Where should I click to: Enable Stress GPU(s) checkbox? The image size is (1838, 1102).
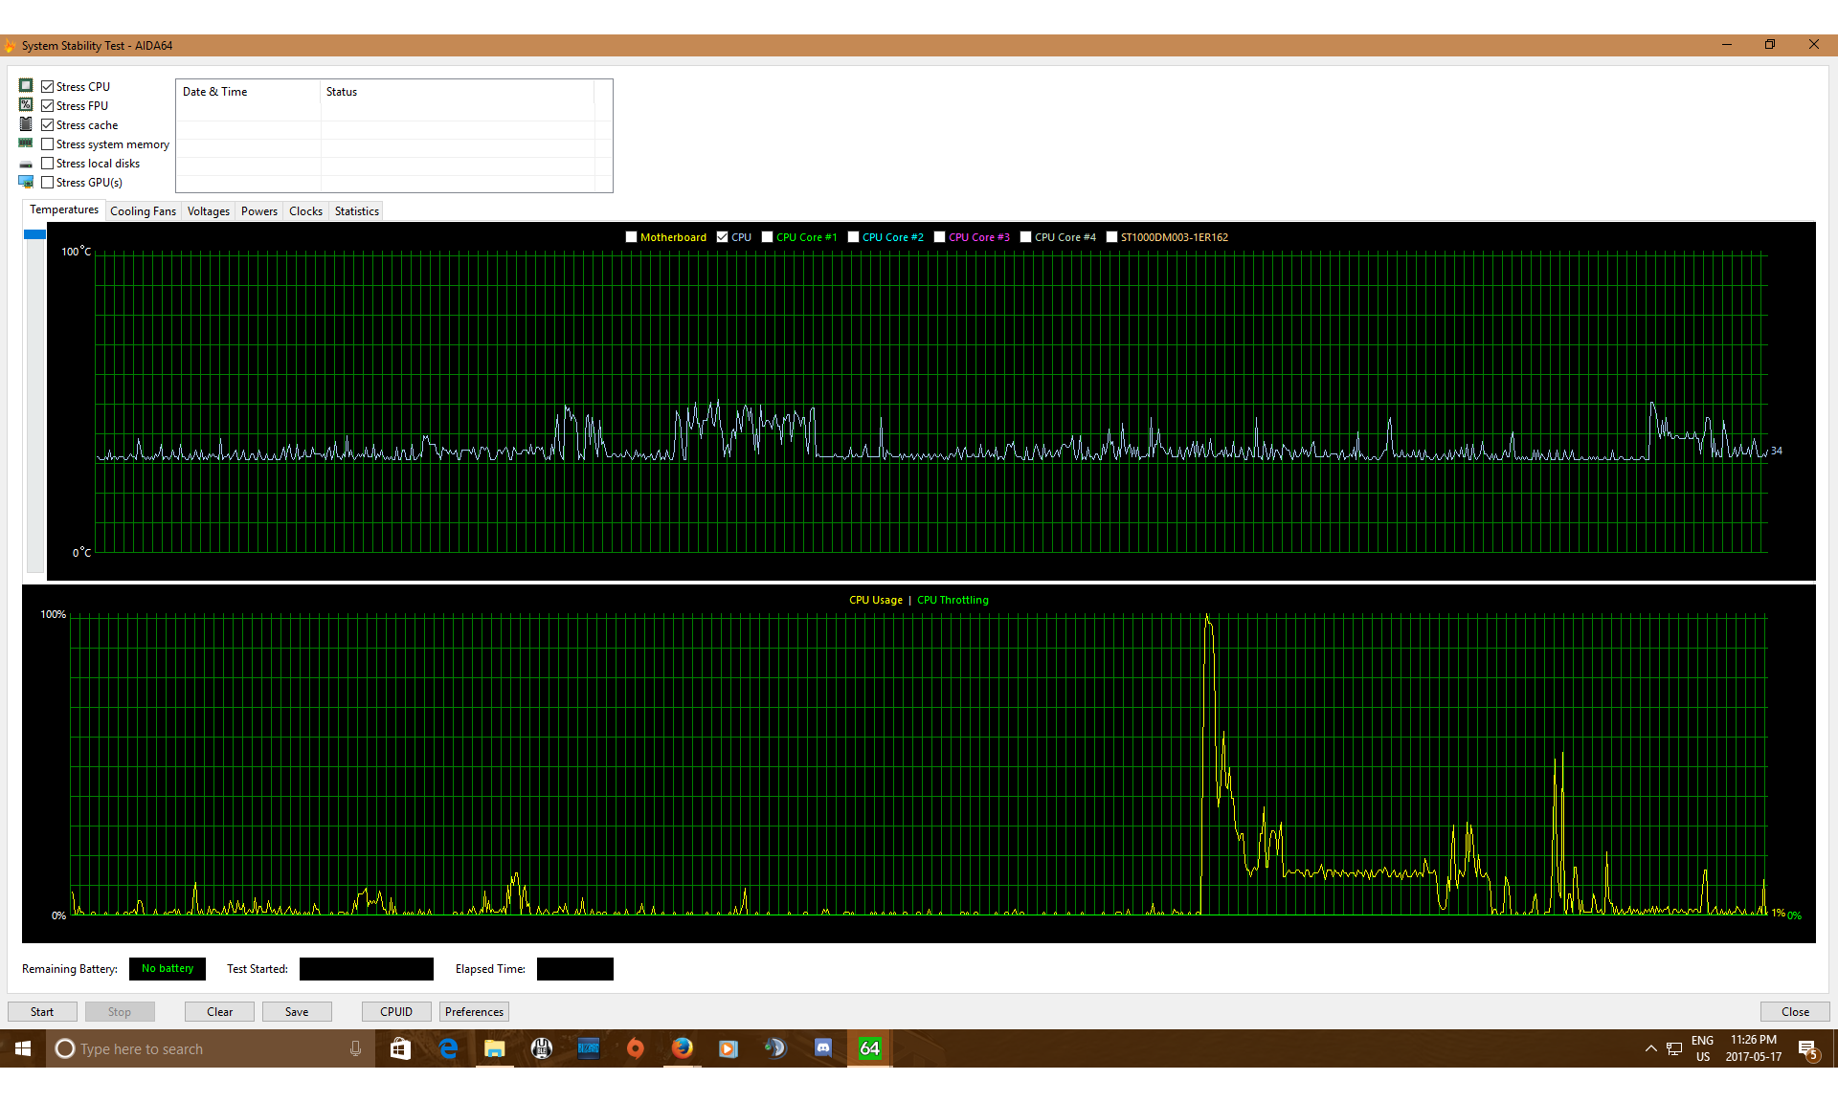[x=48, y=183]
